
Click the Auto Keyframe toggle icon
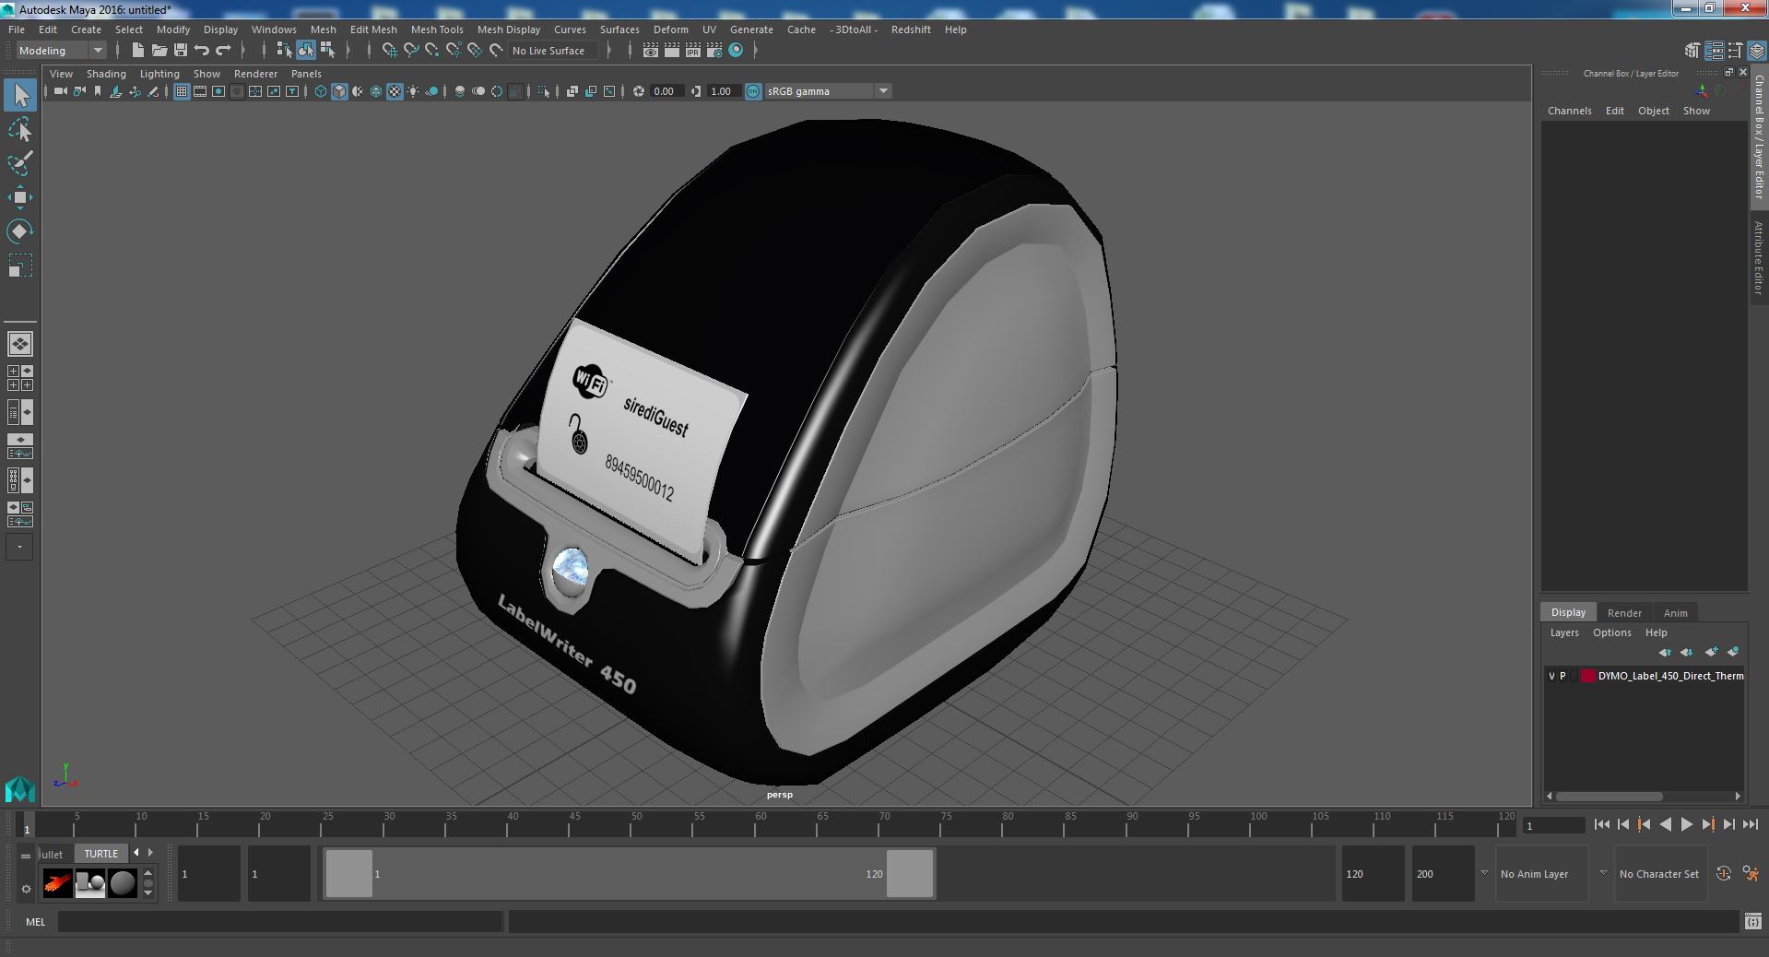pos(1724,873)
